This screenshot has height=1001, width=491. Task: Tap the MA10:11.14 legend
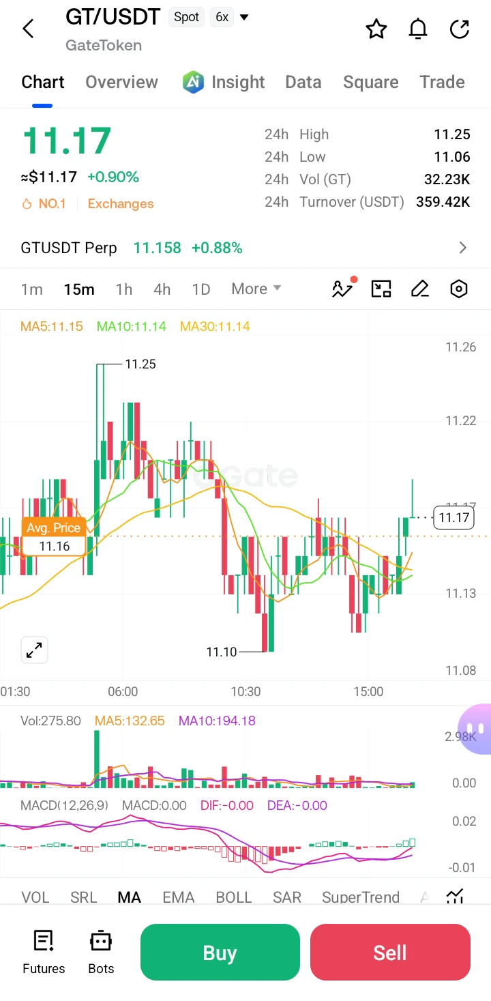(132, 326)
